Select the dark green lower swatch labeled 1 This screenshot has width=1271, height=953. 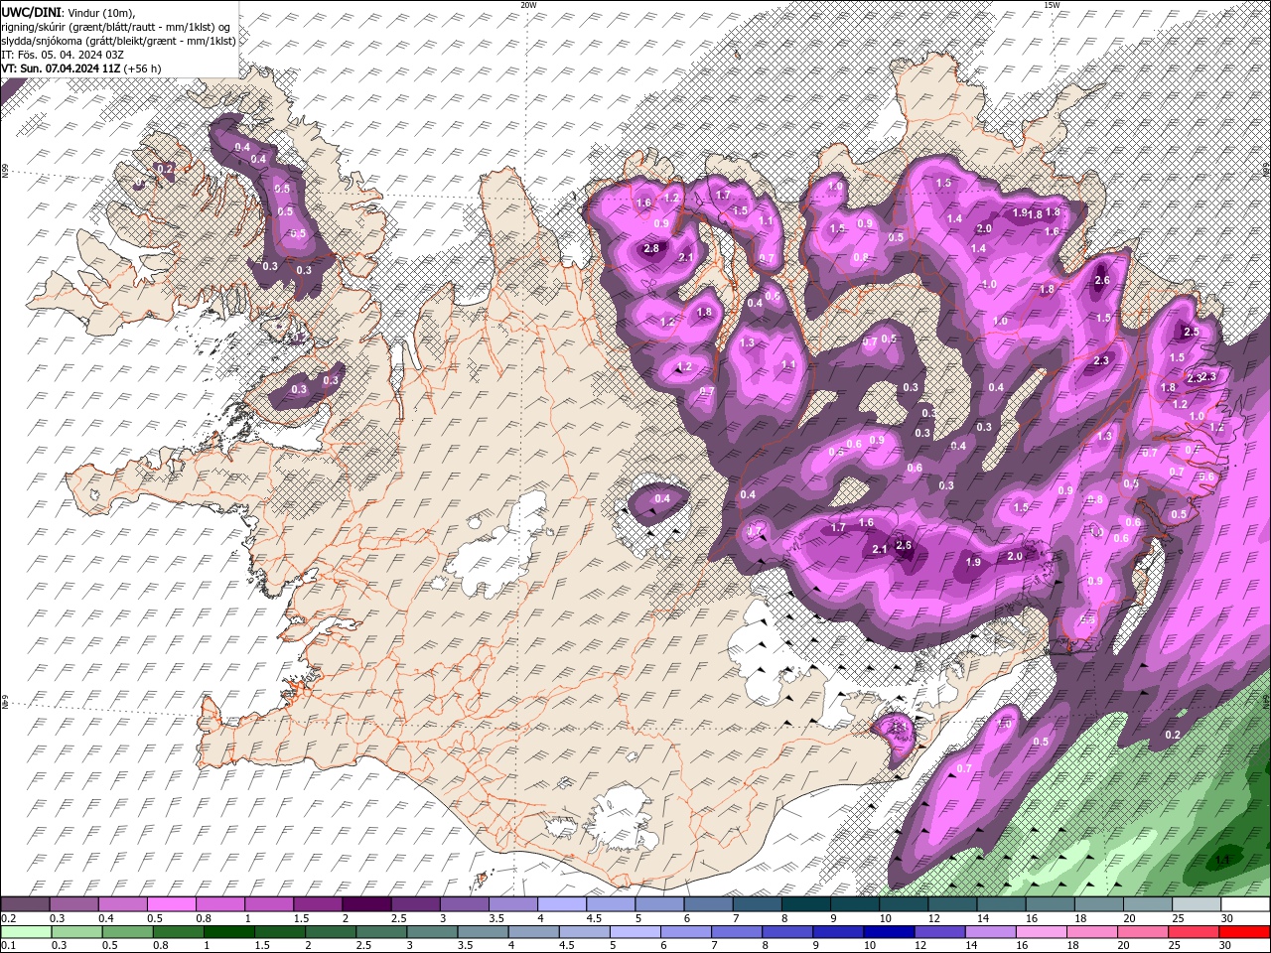coord(228,932)
